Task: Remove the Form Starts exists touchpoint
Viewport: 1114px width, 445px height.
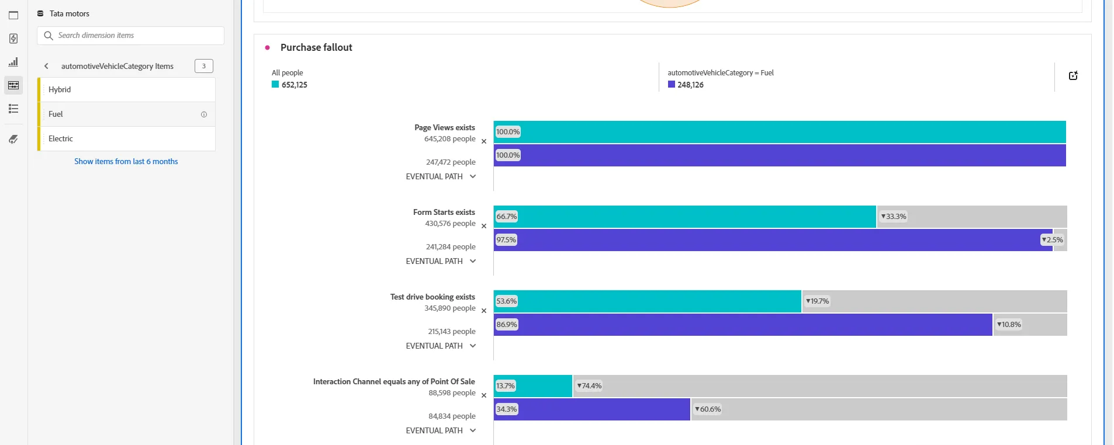Action: pos(484,226)
